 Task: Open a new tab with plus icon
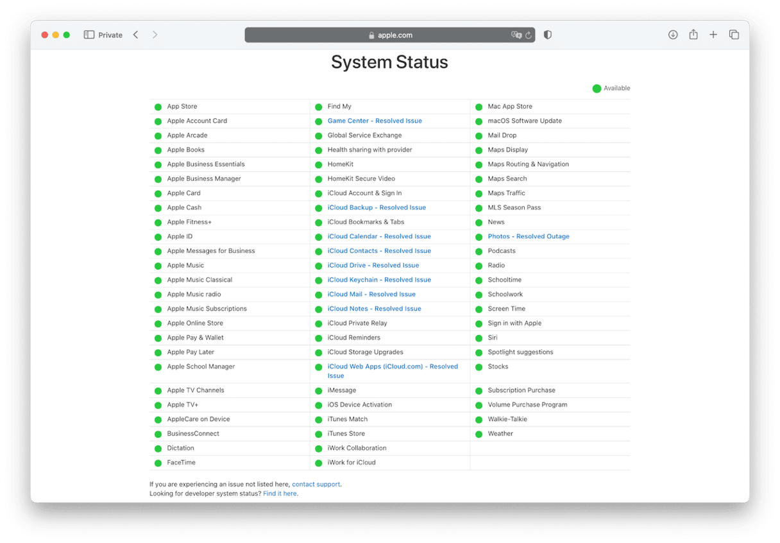(x=713, y=35)
